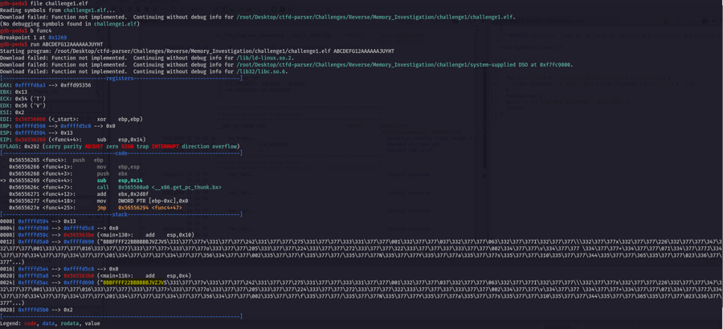Viewport: 723px width, 329px height.
Task: Select EDI register value 0x56556060
Action: point(30,119)
